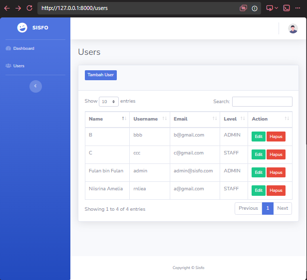Sort the table by Name column

pyautogui.click(x=107, y=119)
